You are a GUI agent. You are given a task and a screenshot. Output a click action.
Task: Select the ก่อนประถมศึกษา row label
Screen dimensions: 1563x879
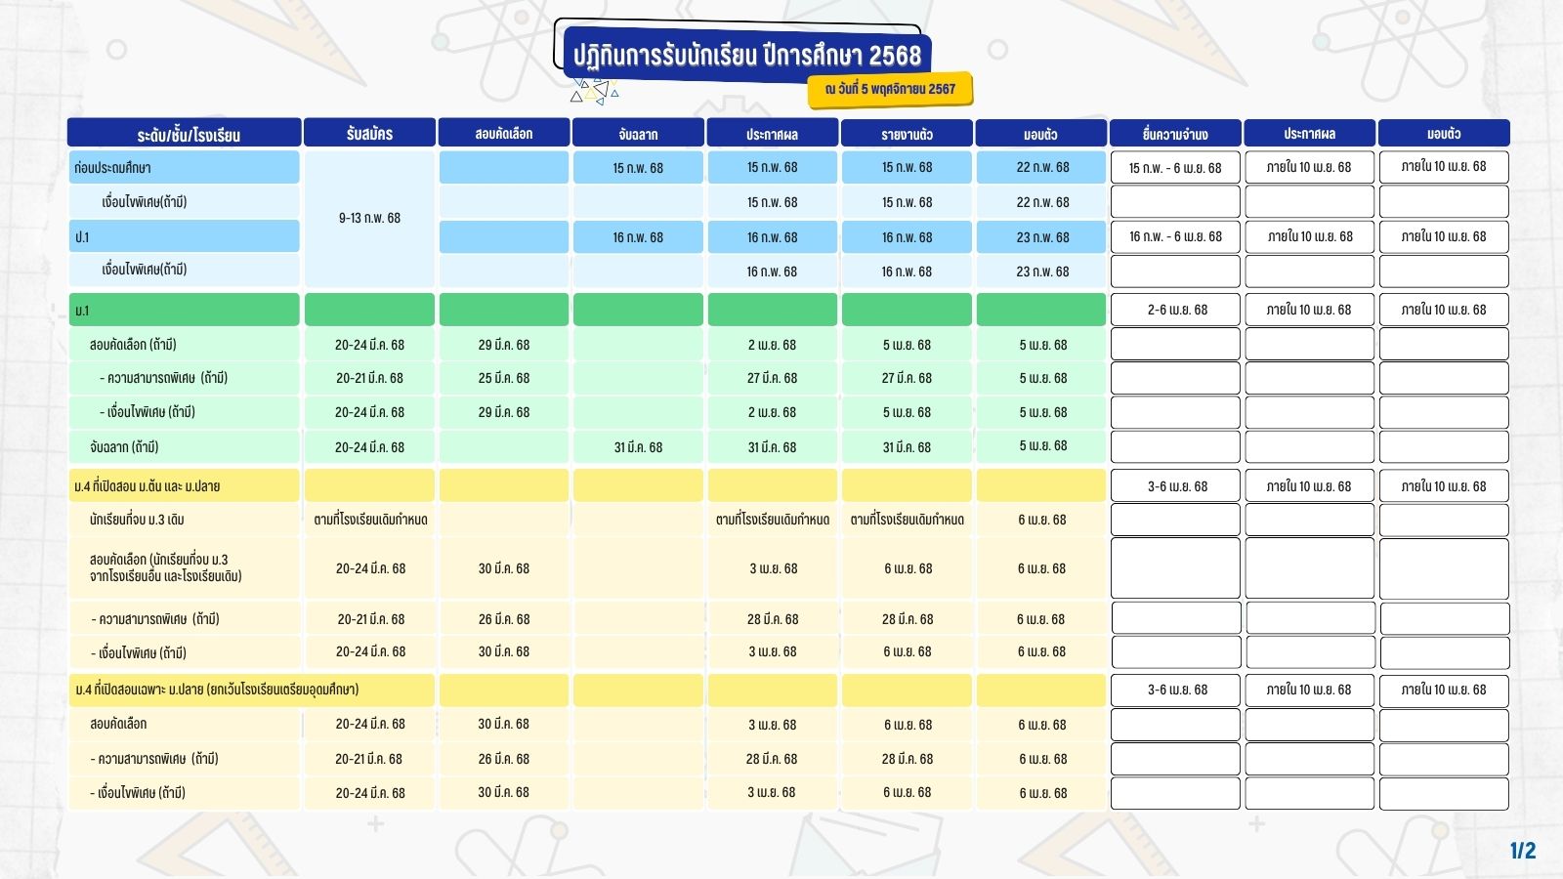click(x=185, y=168)
